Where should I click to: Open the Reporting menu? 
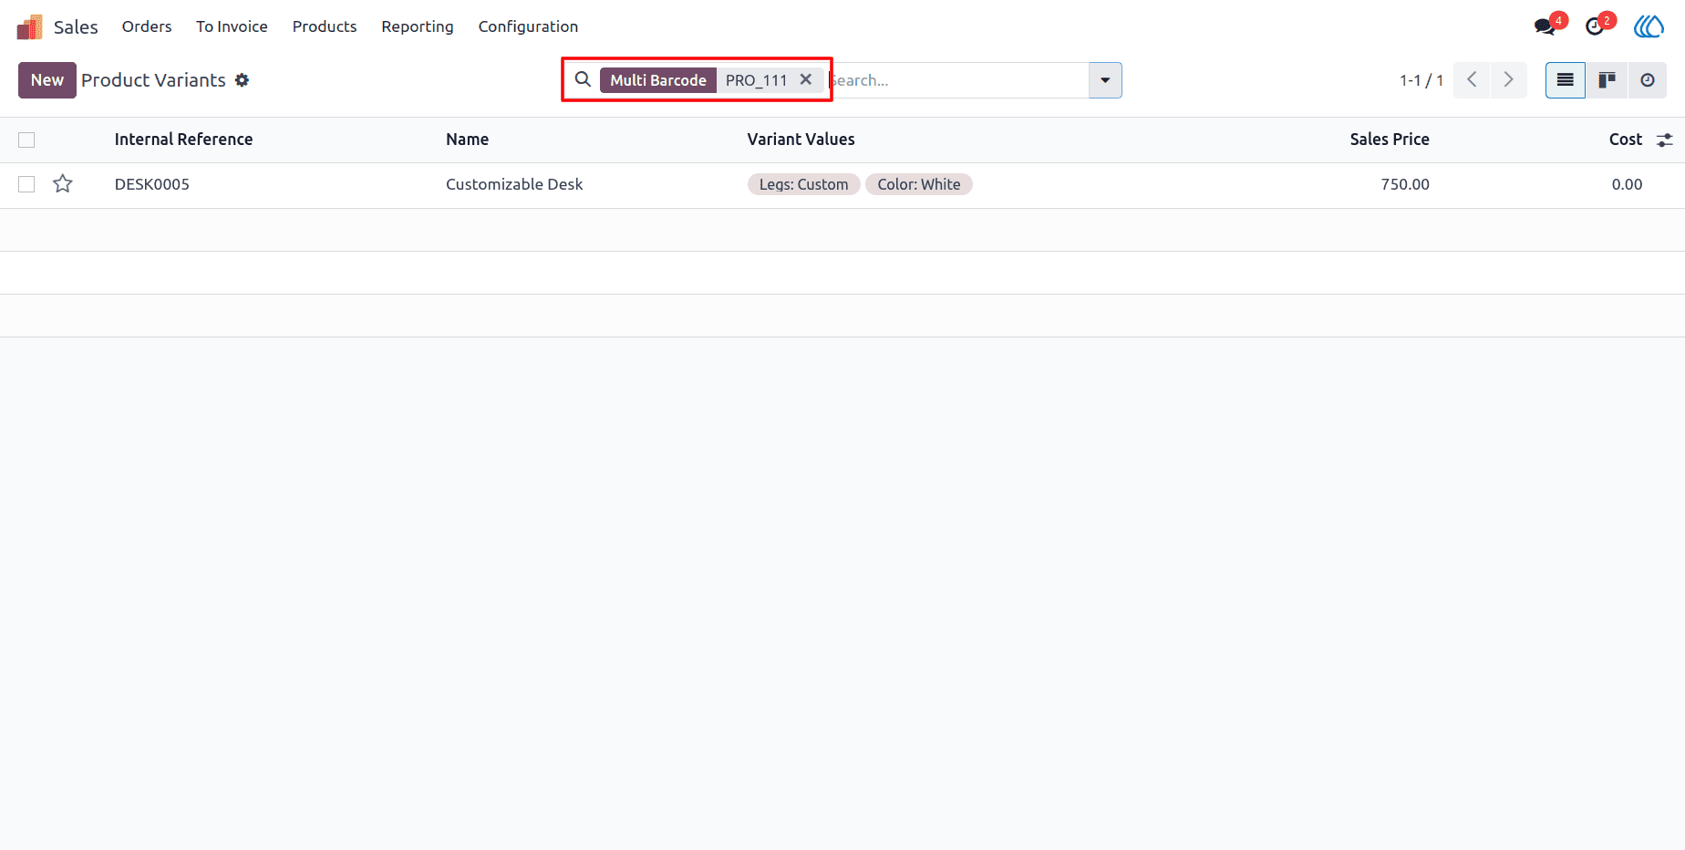click(x=418, y=26)
